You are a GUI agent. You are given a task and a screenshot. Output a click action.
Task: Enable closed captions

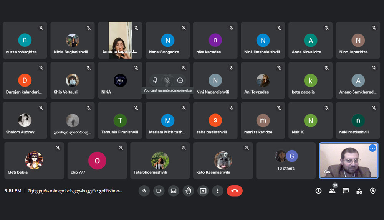(x=174, y=190)
